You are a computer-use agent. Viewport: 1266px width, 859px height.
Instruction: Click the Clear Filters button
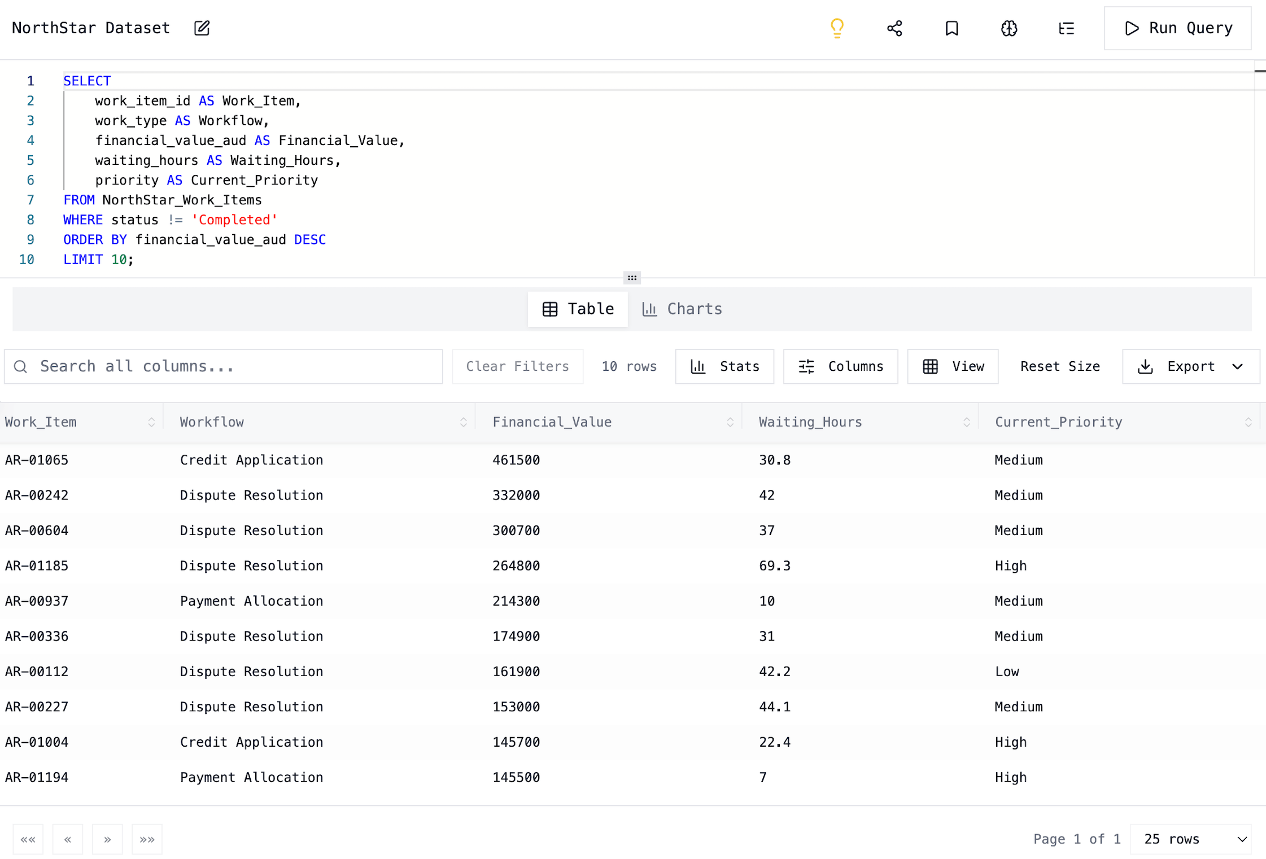click(x=517, y=367)
